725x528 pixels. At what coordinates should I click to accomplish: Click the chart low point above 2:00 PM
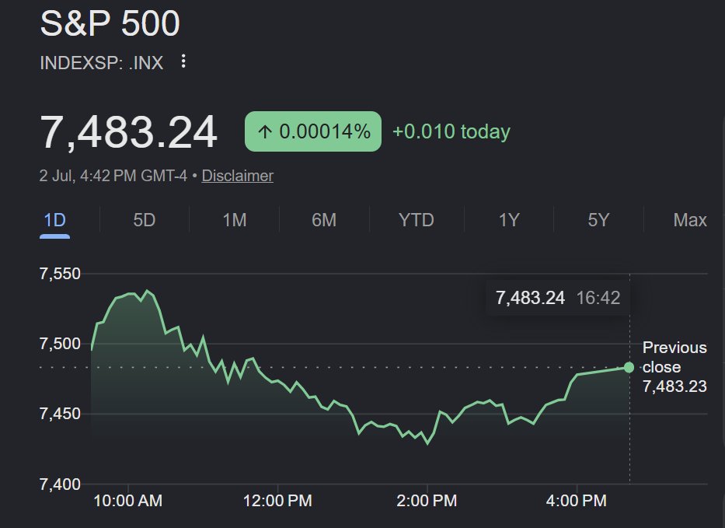coord(427,443)
